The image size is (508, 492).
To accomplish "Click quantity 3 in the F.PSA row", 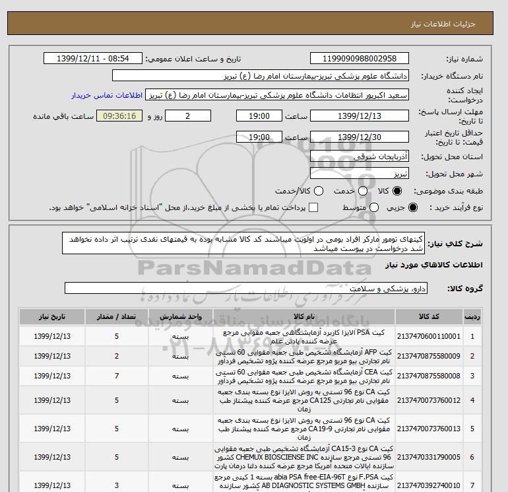I will (117, 485).
